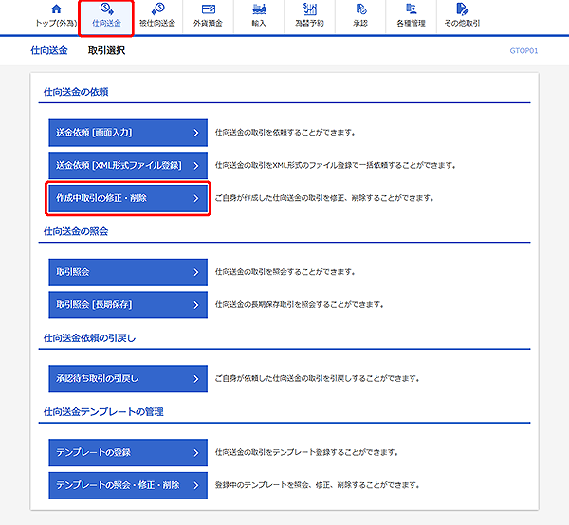Click description about 長期保存取引を照会
569x525 pixels.
pos(300,304)
